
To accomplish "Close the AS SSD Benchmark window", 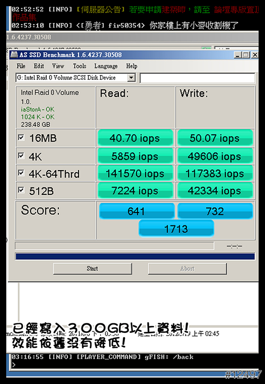I will pyautogui.click(x=255, y=55).
